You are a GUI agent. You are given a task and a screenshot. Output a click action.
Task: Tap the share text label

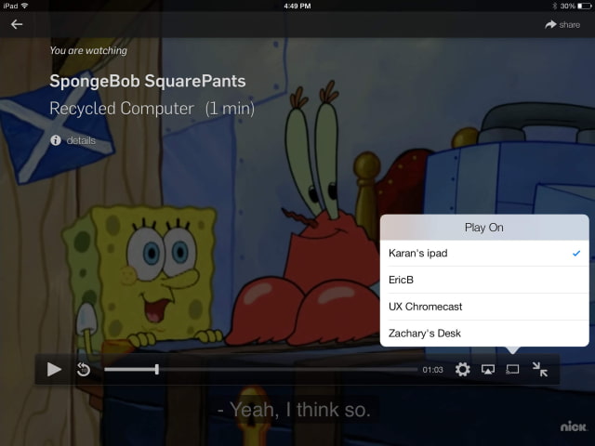pyautogui.click(x=569, y=24)
